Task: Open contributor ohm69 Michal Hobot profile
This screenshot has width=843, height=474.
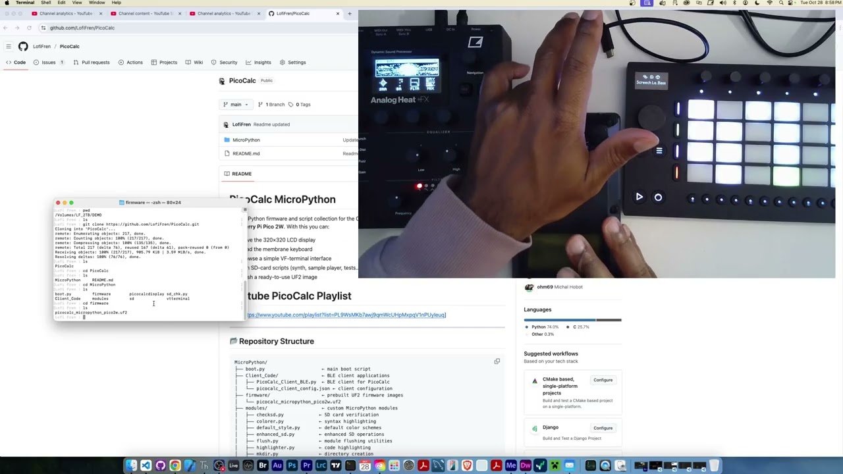Action: [553, 287]
